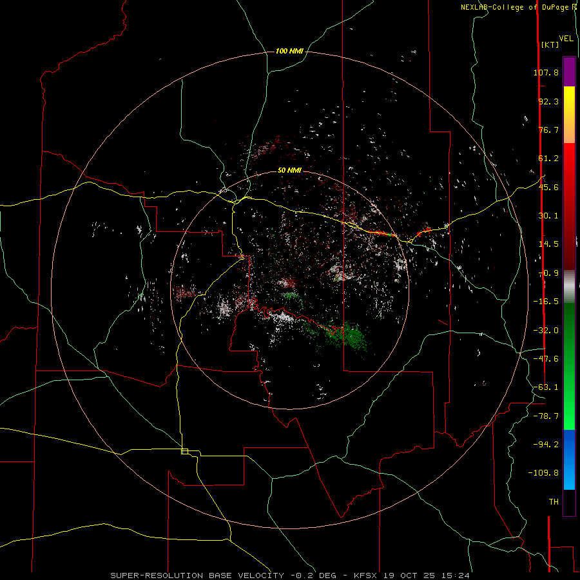580x580 pixels.
Task: Pick the dark TH segment of the color bar
Action: pyautogui.click(x=569, y=503)
